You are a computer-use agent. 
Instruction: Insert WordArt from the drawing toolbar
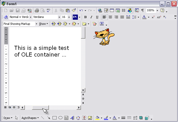click(x=72, y=118)
